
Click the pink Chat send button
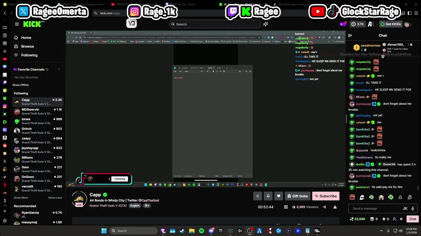pyautogui.click(x=412, y=219)
